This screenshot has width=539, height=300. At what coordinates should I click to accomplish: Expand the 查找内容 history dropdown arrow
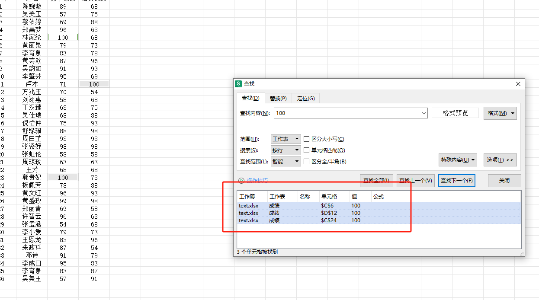(x=423, y=113)
